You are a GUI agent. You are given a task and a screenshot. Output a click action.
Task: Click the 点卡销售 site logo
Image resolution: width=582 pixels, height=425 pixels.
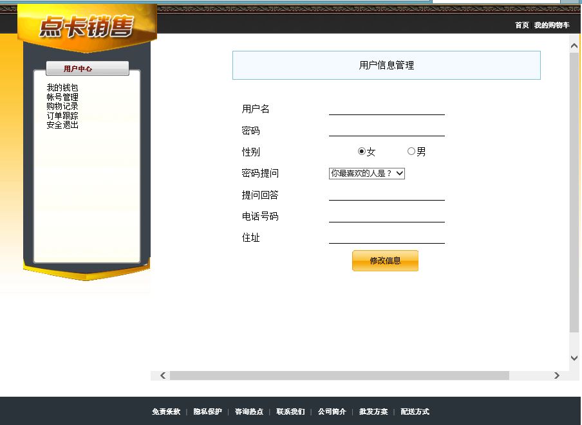tap(86, 26)
